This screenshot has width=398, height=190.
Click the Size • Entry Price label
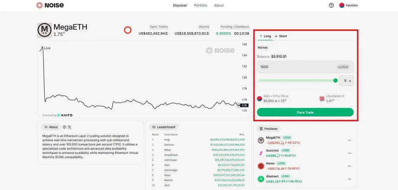point(276,96)
